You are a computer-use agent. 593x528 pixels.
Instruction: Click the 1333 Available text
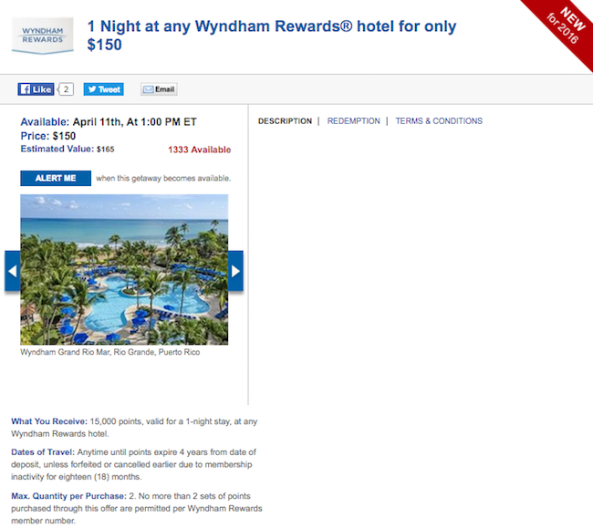point(199,150)
